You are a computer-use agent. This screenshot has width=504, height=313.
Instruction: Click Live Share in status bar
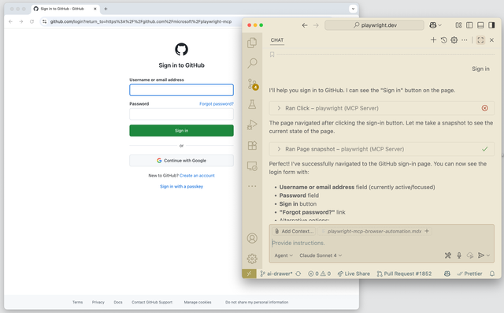pos(354,274)
